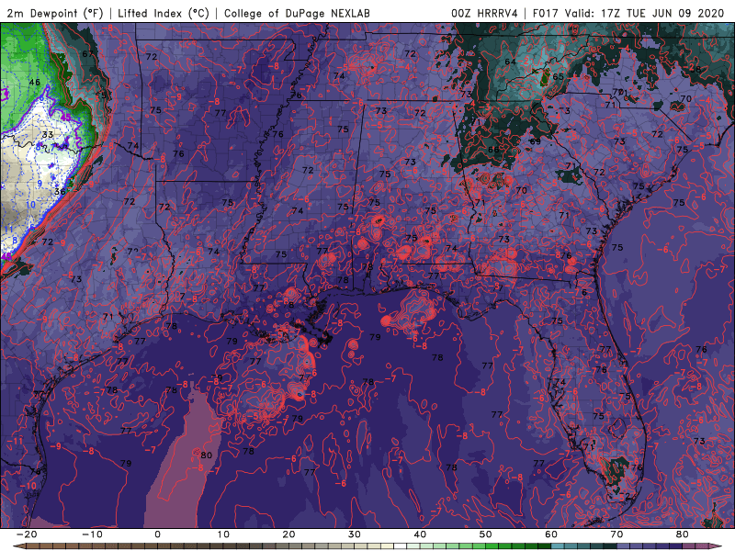Image resolution: width=735 pixels, height=551 pixels.
Task: Click the 'Valid: 17Z TUE JUN 09 2020' text
Action: (x=645, y=13)
